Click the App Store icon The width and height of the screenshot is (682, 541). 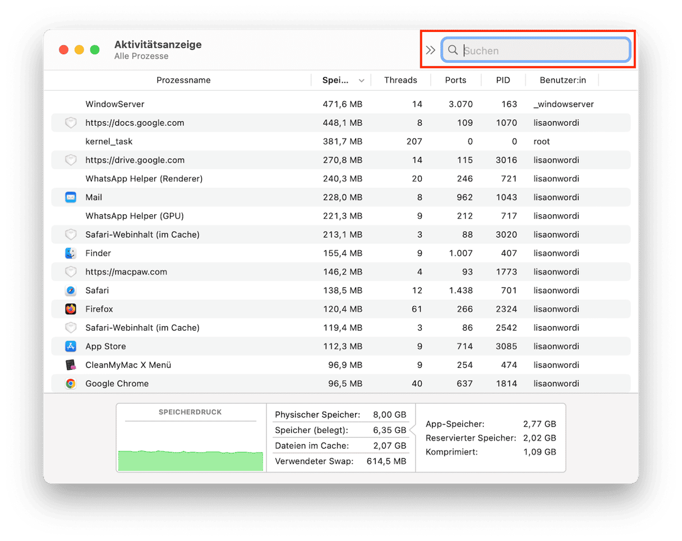(71, 346)
